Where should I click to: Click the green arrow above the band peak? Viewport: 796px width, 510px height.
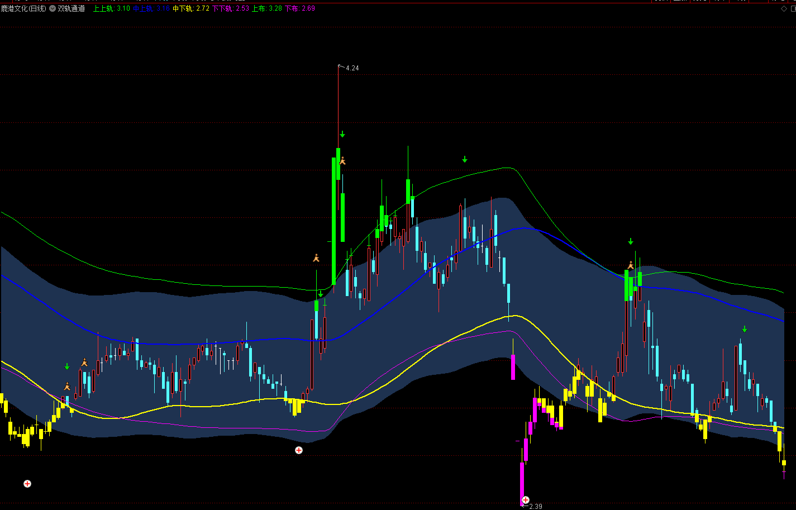(x=464, y=159)
